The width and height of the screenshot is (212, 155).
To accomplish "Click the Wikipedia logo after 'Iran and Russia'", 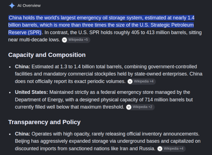I will (x=160, y=149).
